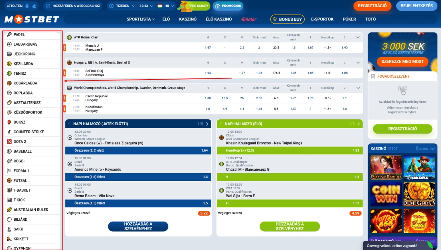Expand the ATP Rome Clay event group
This screenshot has width=441, height=250.
pos(358,37)
